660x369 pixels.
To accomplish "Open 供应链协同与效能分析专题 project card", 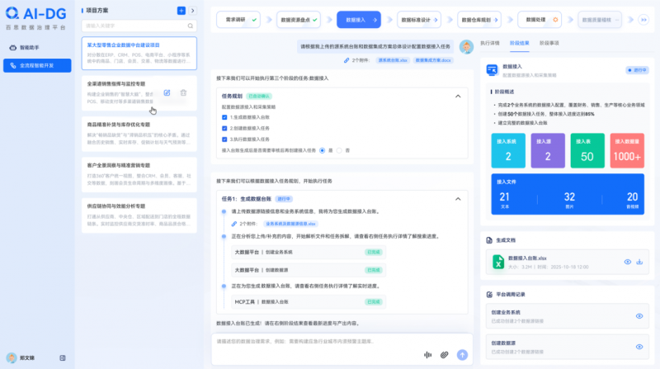I will tap(139, 215).
